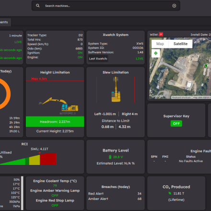Viewport: 211px width, 211px height.
Task: Click the vertical scrollbar beside temperature readings
Action: pos(22,193)
